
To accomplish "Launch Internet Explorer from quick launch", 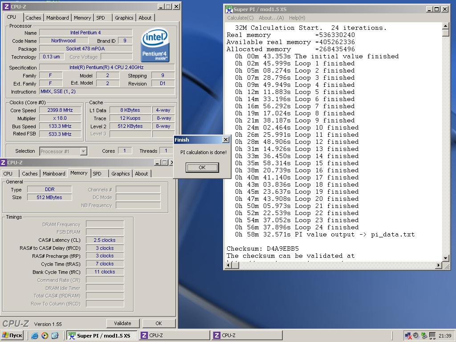I will (x=35, y=336).
